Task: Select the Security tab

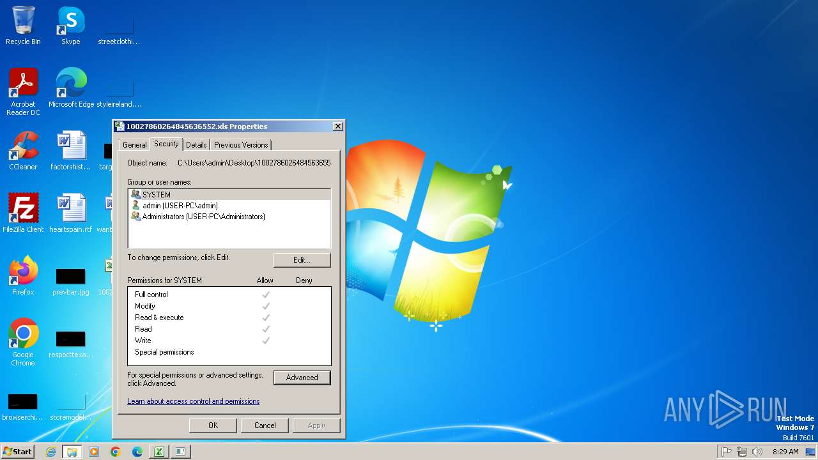Action: pos(166,144)
